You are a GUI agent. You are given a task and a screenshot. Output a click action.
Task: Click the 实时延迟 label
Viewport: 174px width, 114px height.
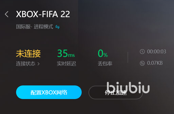(x=66, y=64)
